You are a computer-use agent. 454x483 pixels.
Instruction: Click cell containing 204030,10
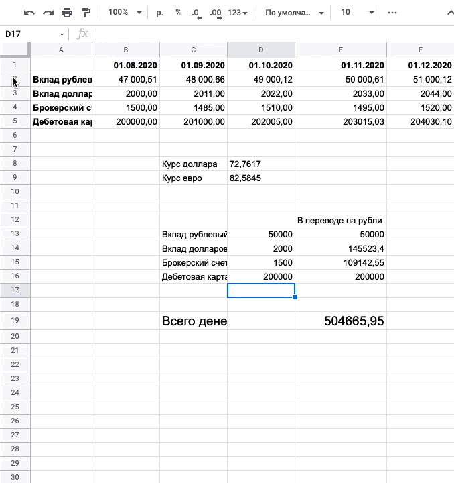click(x=421, y=121)
